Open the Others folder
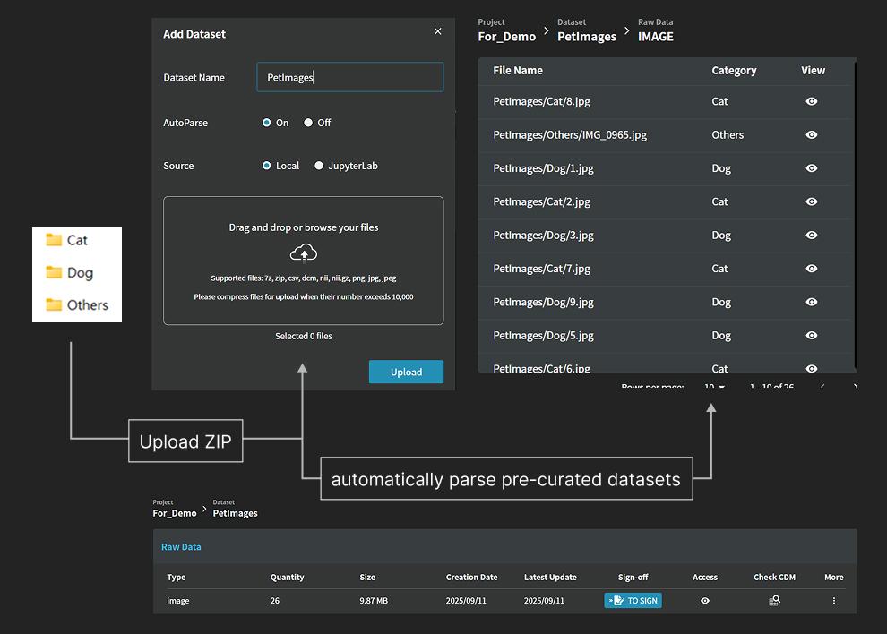The width and height of the screenshot is (887, 634). point(77,304)
